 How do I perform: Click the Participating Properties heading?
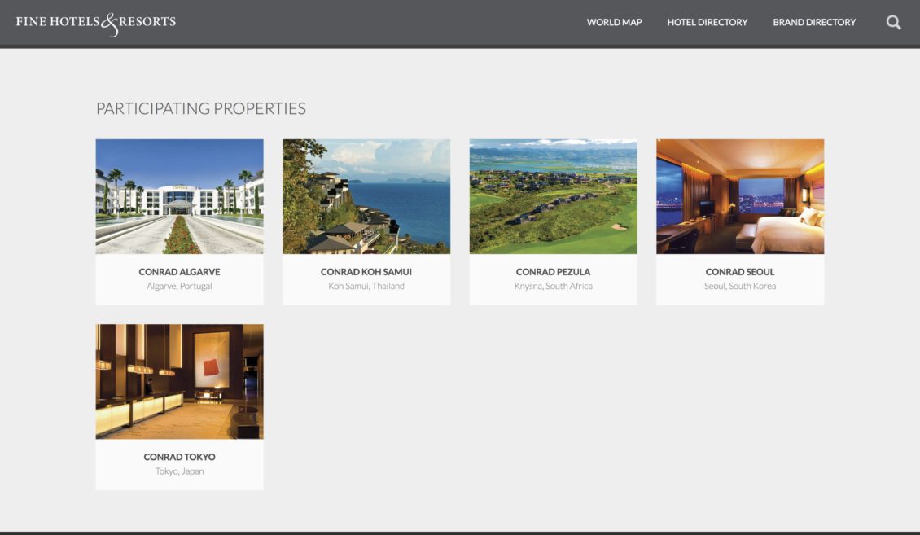pyautogui.click(x=200, y=108)
